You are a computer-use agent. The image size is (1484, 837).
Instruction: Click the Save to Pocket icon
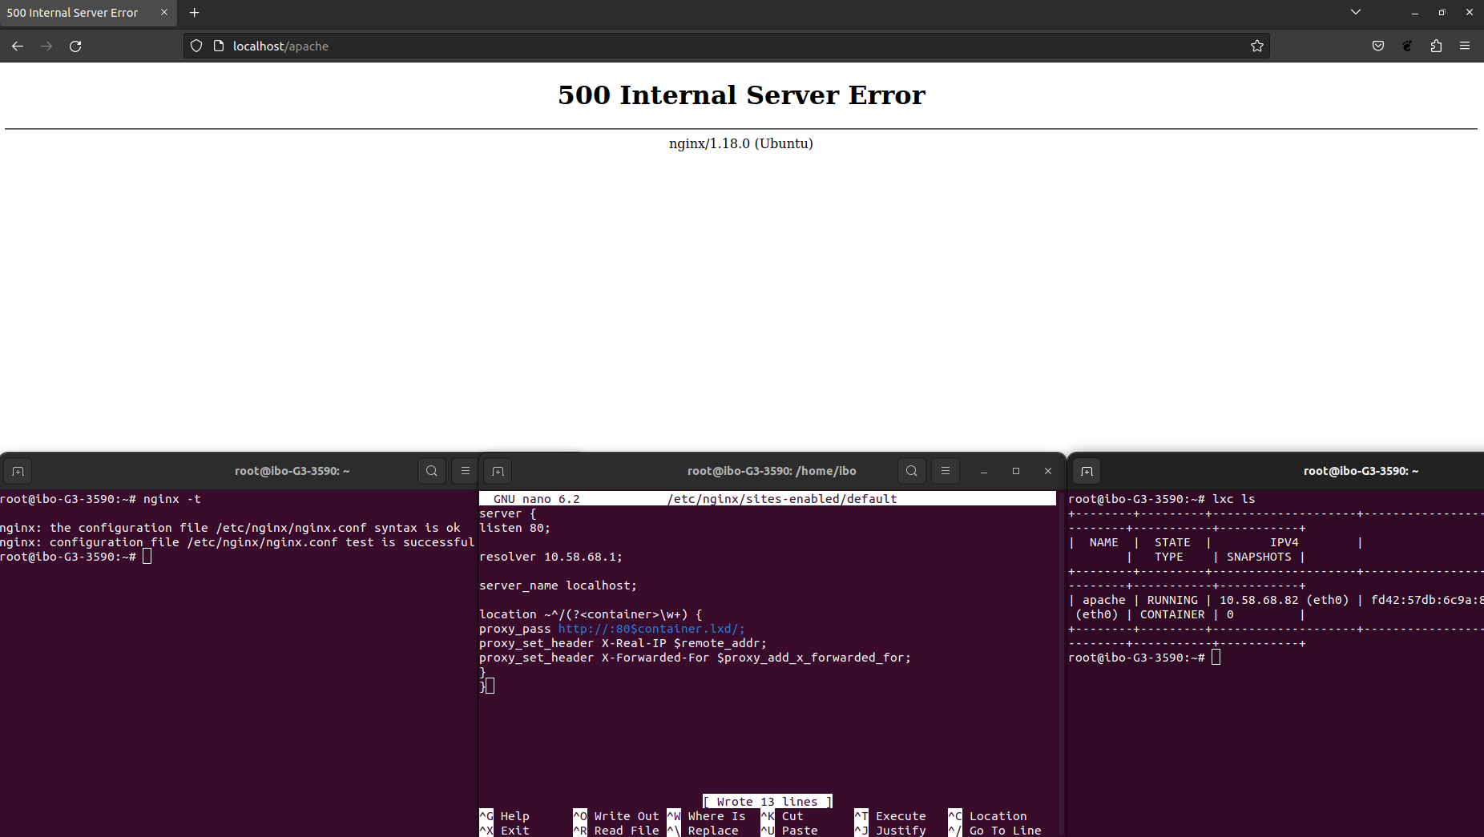coord(1378,46)
